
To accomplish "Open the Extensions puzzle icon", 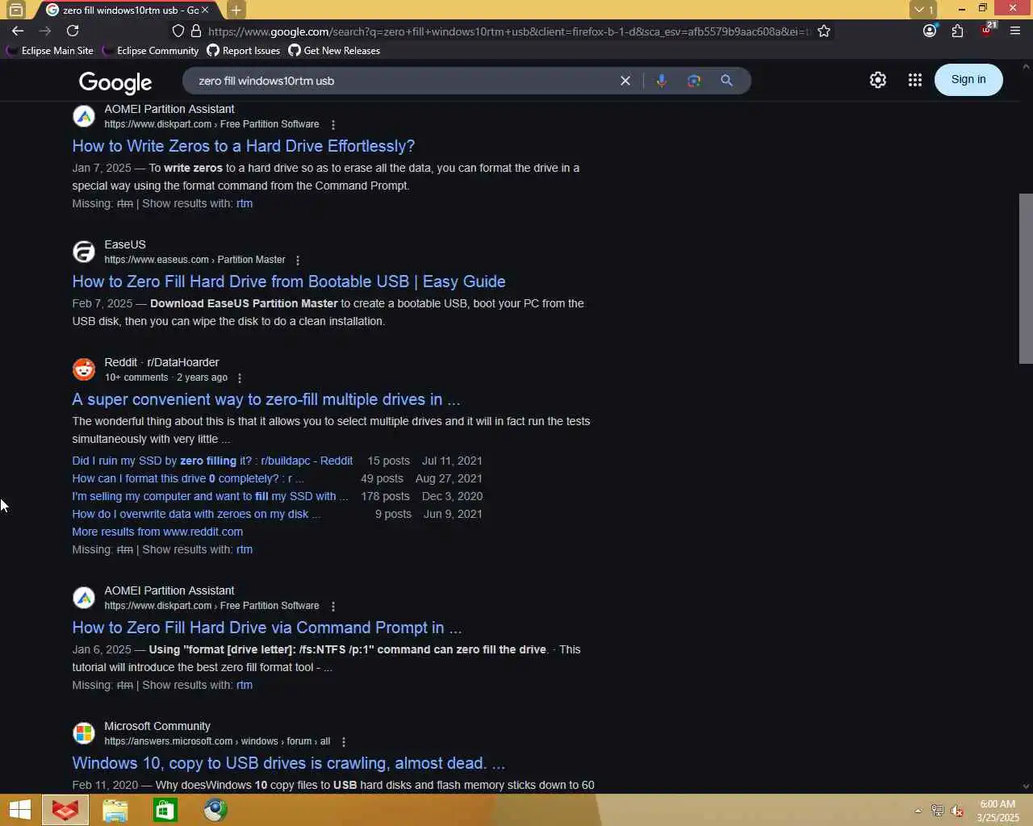I will pyautogui.click(x=957, y=31).
